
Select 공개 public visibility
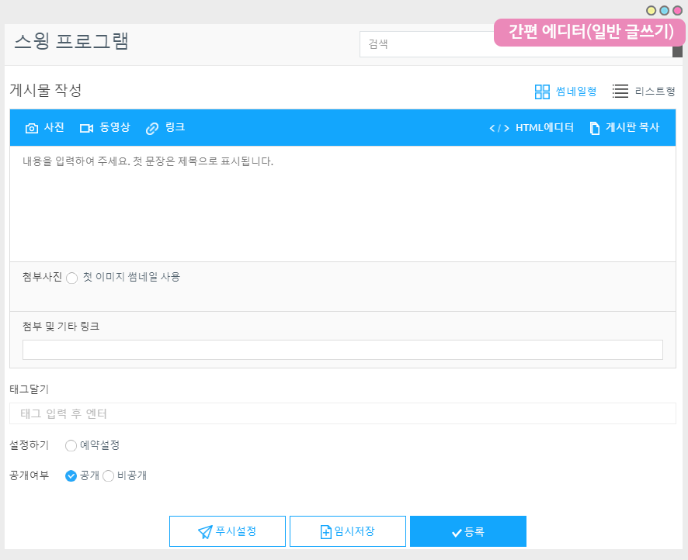(71, 475)
